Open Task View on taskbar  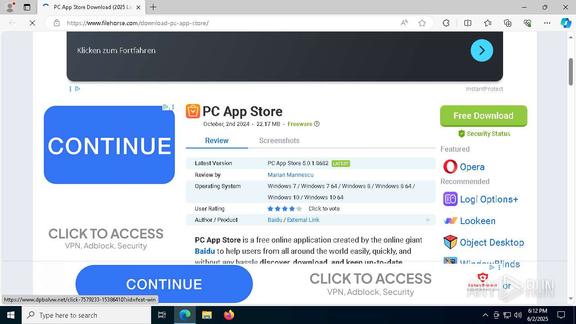pyautogui.click(x=162, y=315)
